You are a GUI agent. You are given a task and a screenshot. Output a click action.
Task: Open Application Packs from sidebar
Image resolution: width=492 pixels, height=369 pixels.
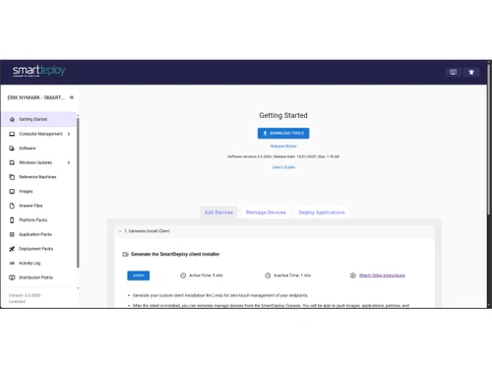tap(38, 234)
